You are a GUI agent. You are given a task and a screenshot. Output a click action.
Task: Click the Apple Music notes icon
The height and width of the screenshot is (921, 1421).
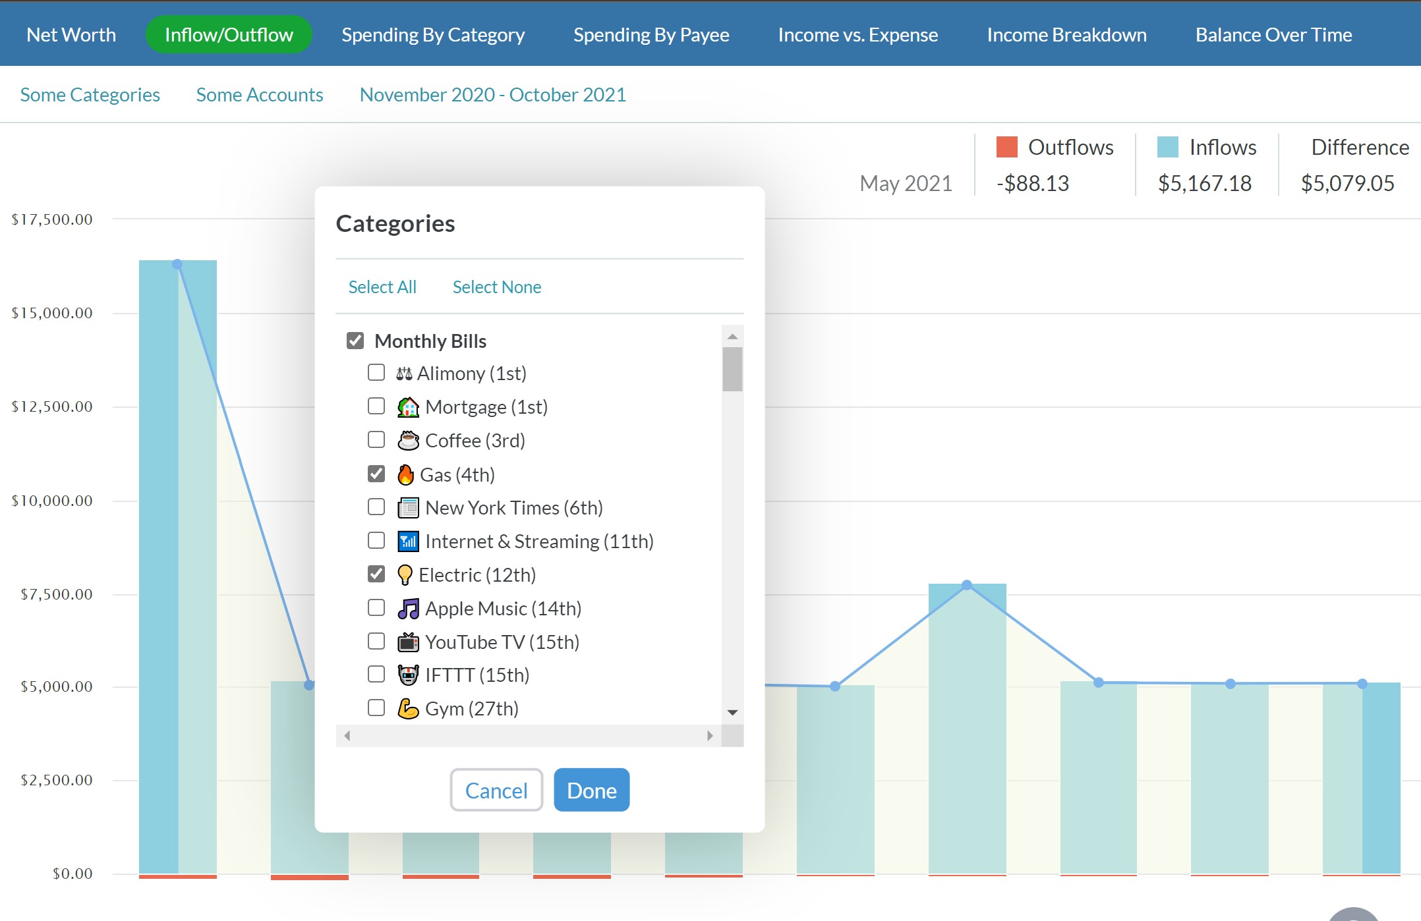pos(408,609)
